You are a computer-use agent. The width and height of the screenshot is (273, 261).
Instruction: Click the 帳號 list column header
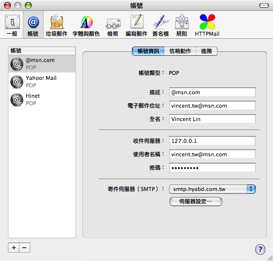click(x=42, y=51)
